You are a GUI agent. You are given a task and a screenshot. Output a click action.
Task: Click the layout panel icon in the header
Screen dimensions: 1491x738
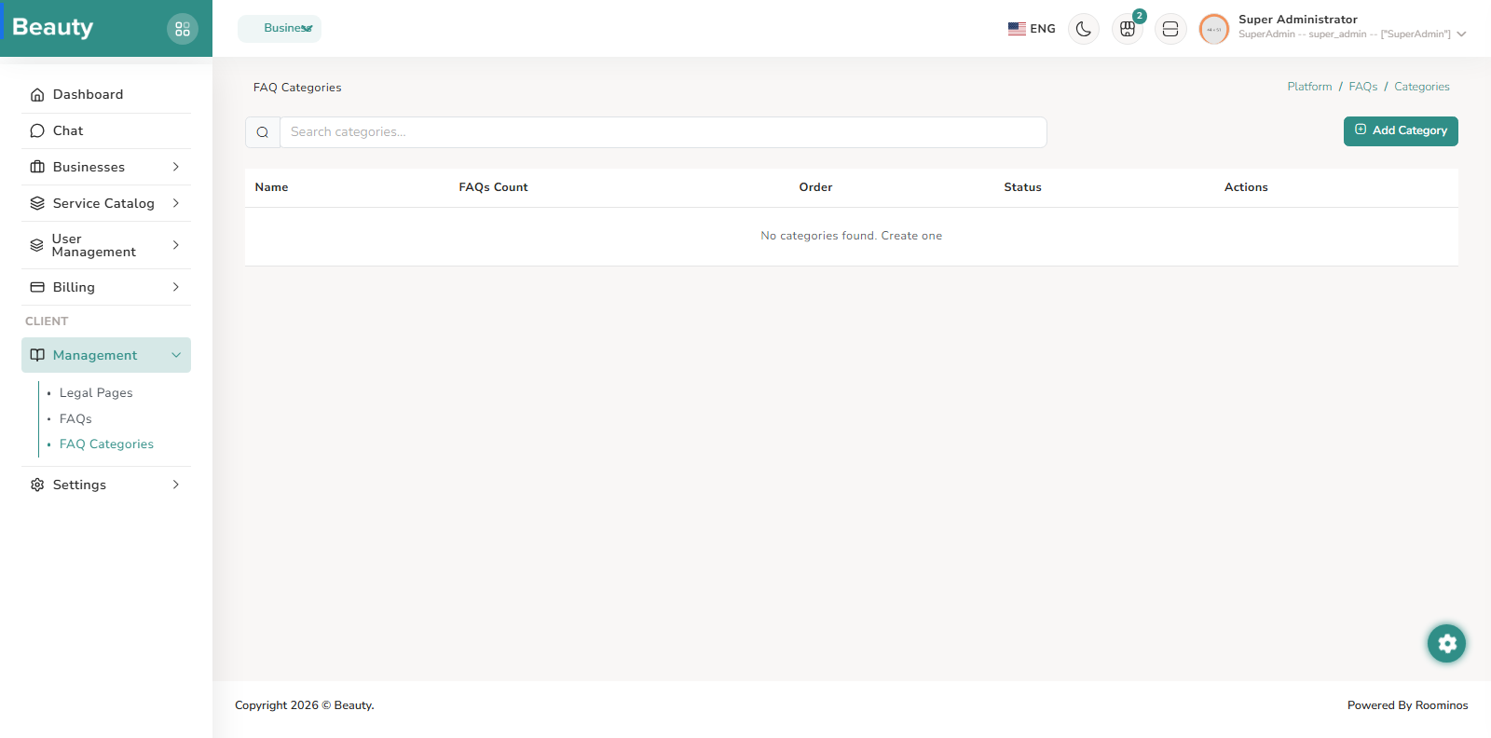1170,29
